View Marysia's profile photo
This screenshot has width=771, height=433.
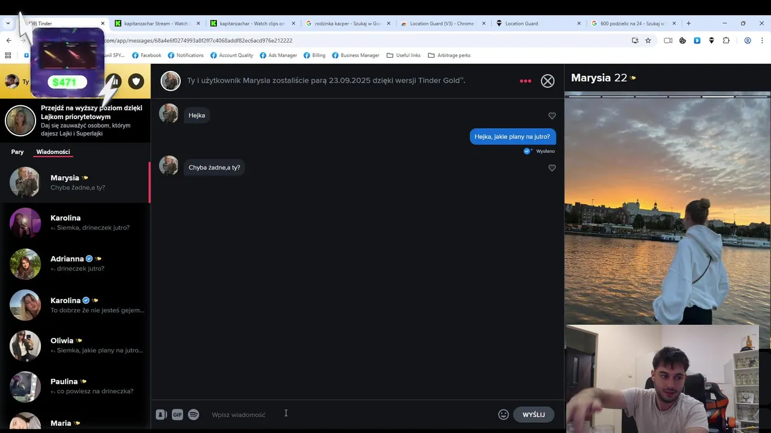coord(667,208)
